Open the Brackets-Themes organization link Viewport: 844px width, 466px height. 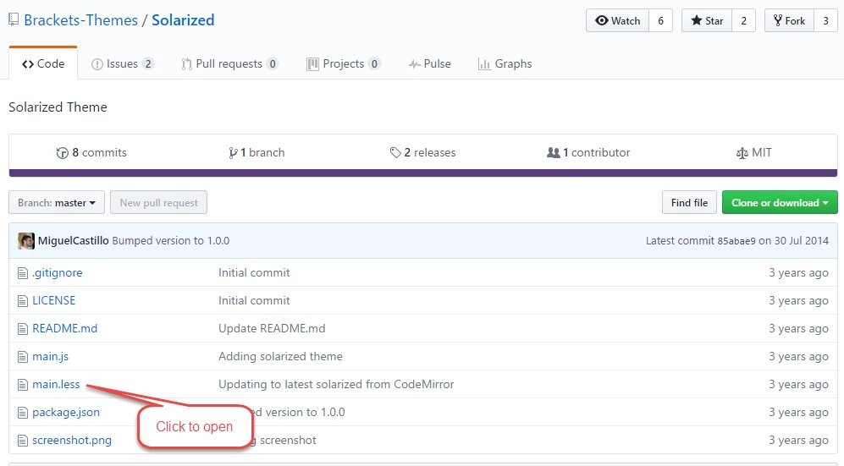80,20
